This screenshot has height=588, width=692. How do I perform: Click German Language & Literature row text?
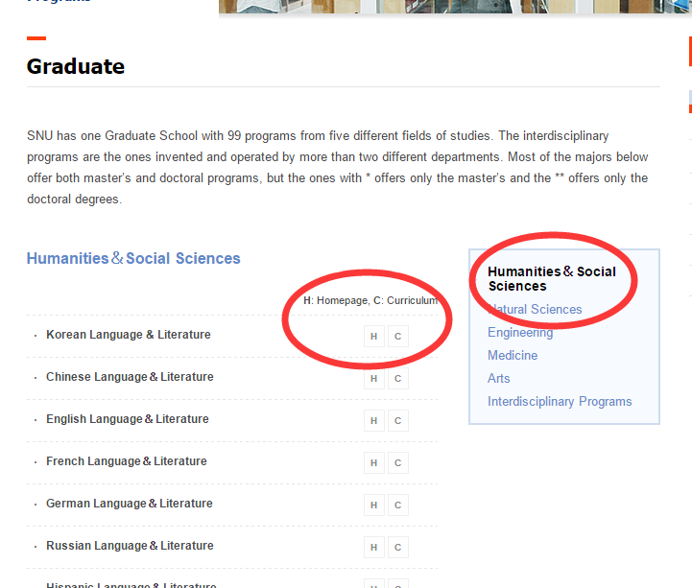tap(130, 504)
